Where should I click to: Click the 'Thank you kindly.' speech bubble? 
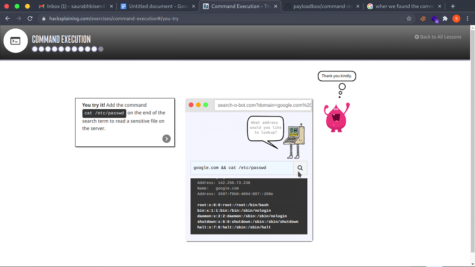click(x=337, y=76)
